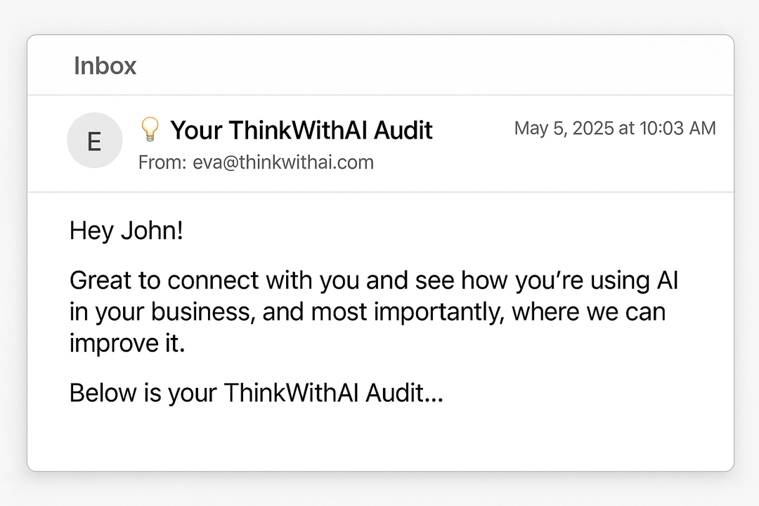Click improve it. at paragraph end

pos(127,343)
